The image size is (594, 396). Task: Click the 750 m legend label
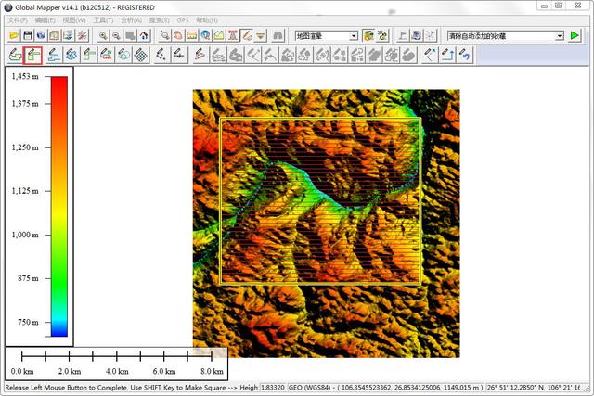coord(28,322)
